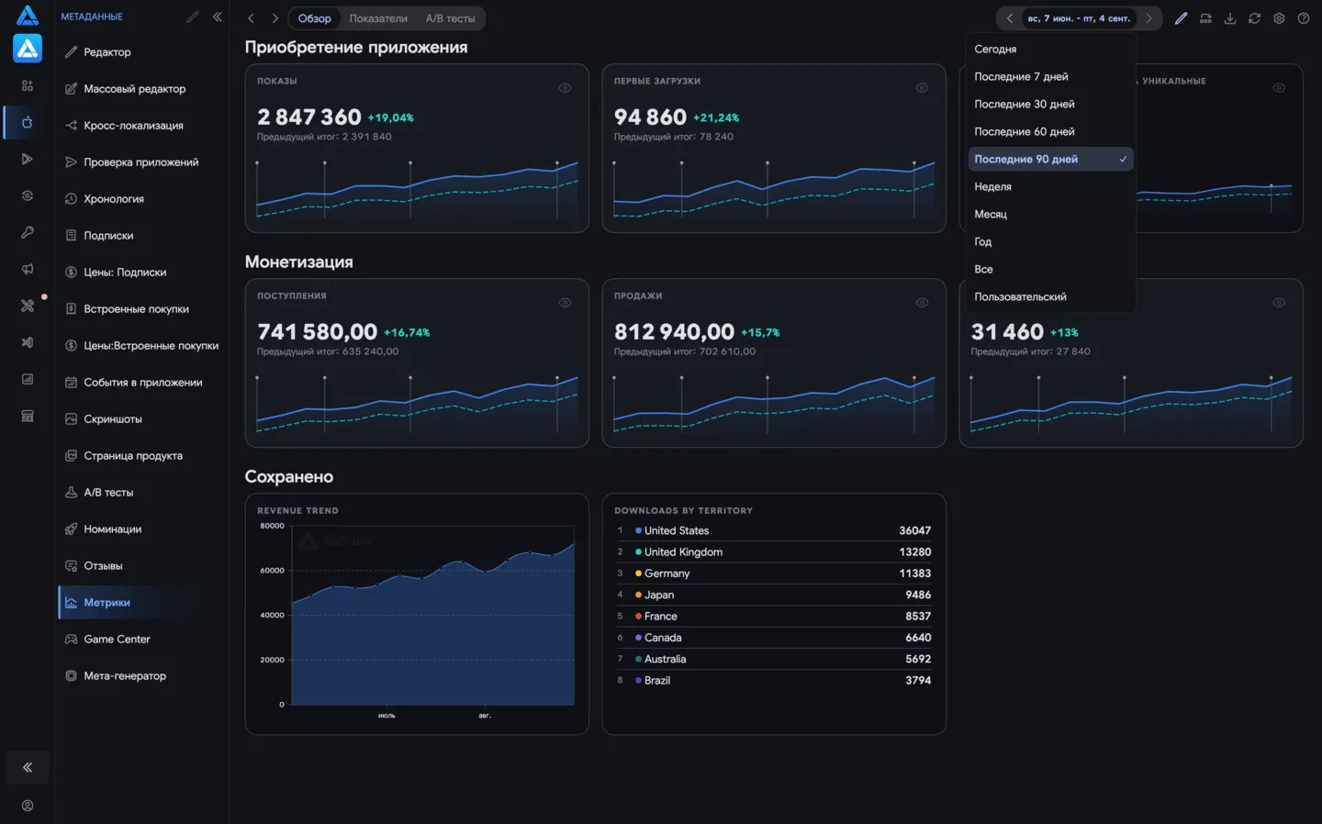
Task: Go to the next date period
Action: pyautogui.click(x=1148, y=18)
